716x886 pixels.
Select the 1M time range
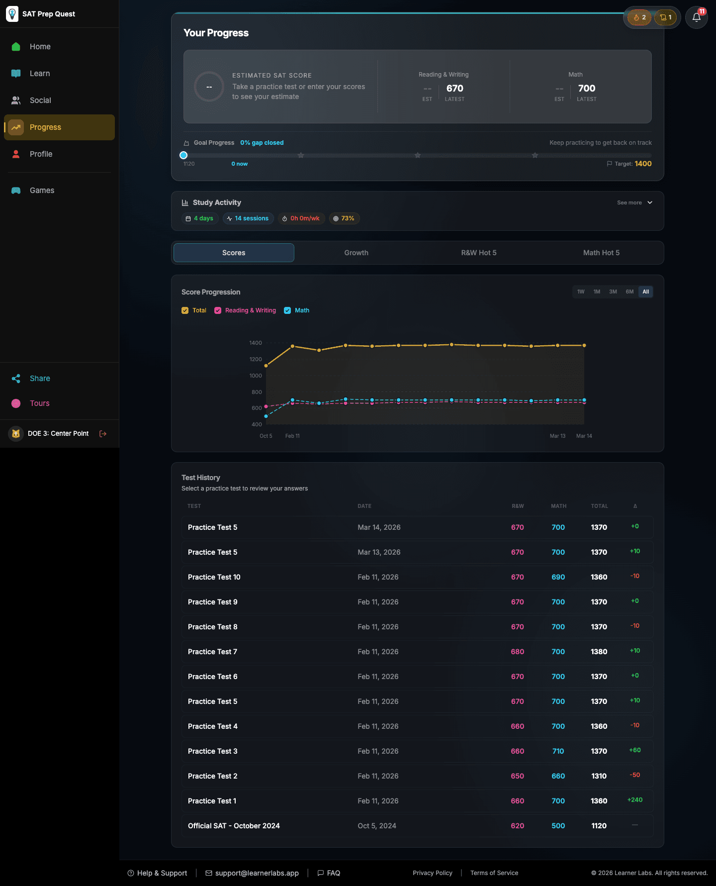tap(597, 292)
